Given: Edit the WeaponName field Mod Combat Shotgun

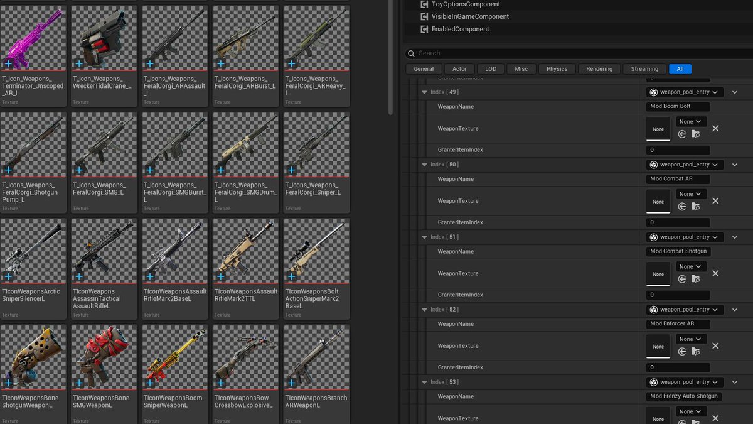Looking at the screenshot, I should tap(678, 251).
